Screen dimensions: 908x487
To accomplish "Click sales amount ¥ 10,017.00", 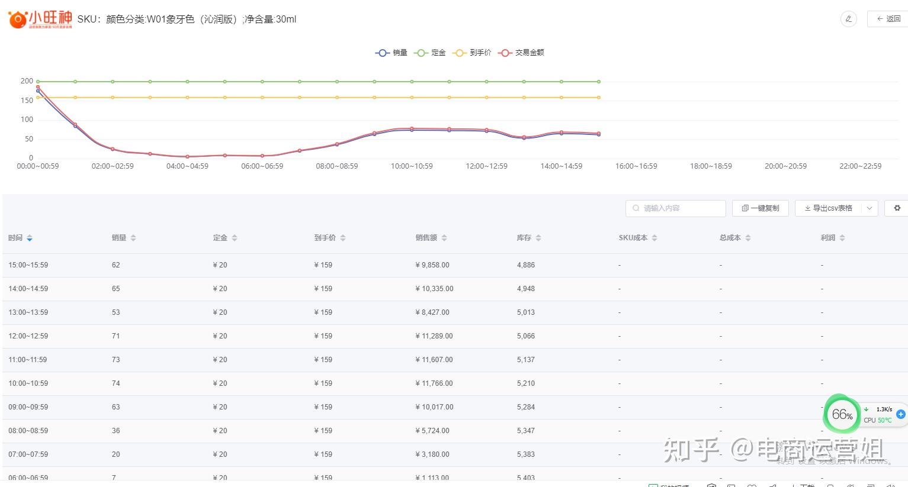I will 434,407.
